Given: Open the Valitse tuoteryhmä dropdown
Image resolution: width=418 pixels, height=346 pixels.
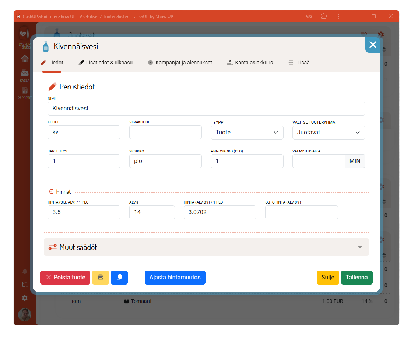Looking at the screenshot, I should (x=329, y=133).
